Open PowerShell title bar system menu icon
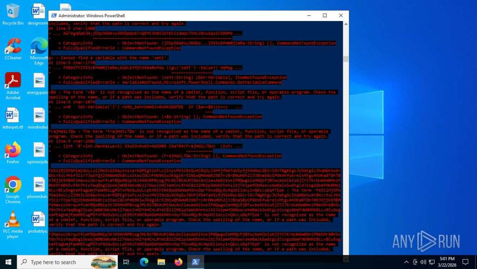 [53, 15]
